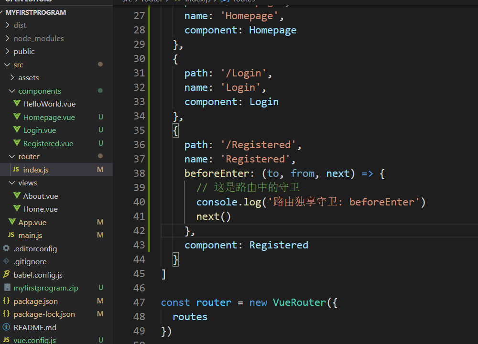Click the Chinese comment on line 39
Viewport: 478px width, 344px height.
click(248, 187)
